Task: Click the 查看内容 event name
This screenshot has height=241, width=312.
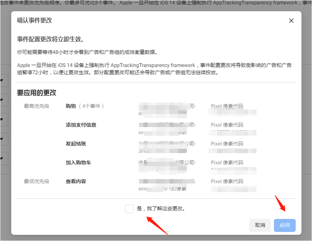Action: (76, 182)
